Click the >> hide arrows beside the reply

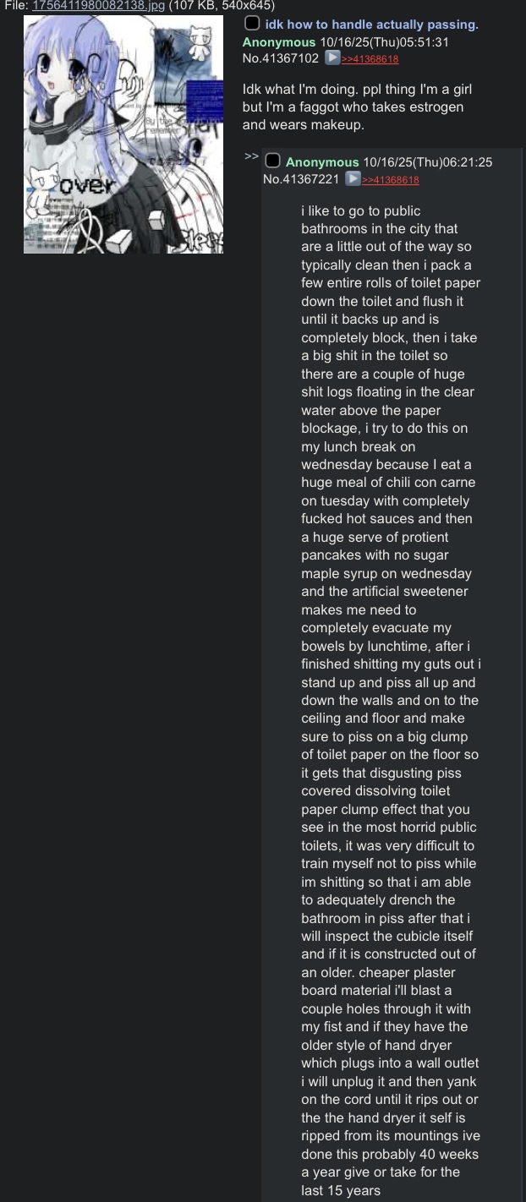[251, 156]
